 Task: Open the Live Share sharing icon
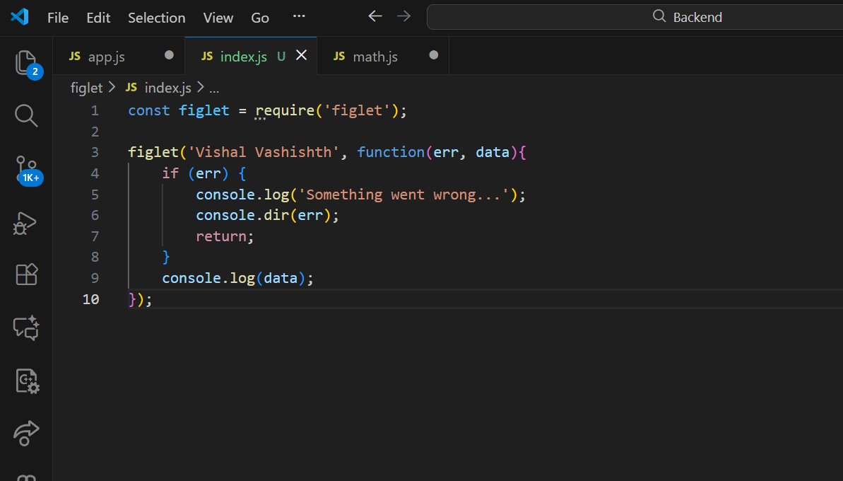click(25, 434)
